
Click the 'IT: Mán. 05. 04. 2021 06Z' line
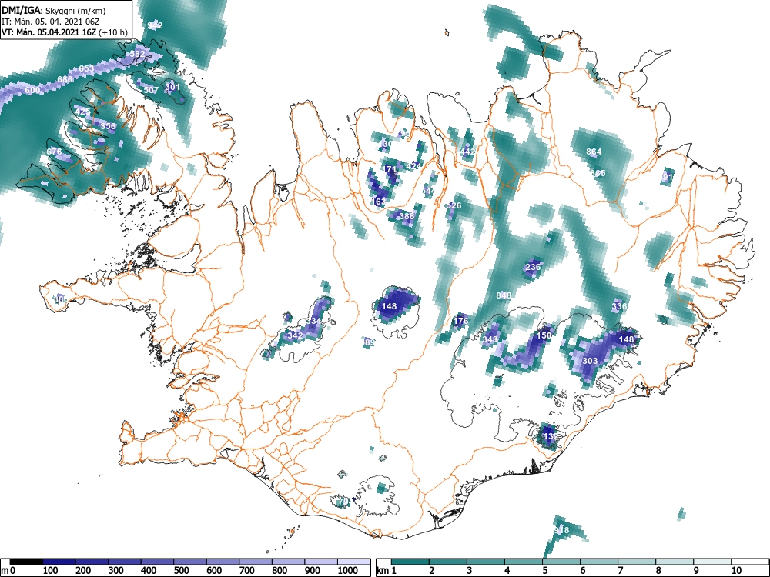point(51,22)
